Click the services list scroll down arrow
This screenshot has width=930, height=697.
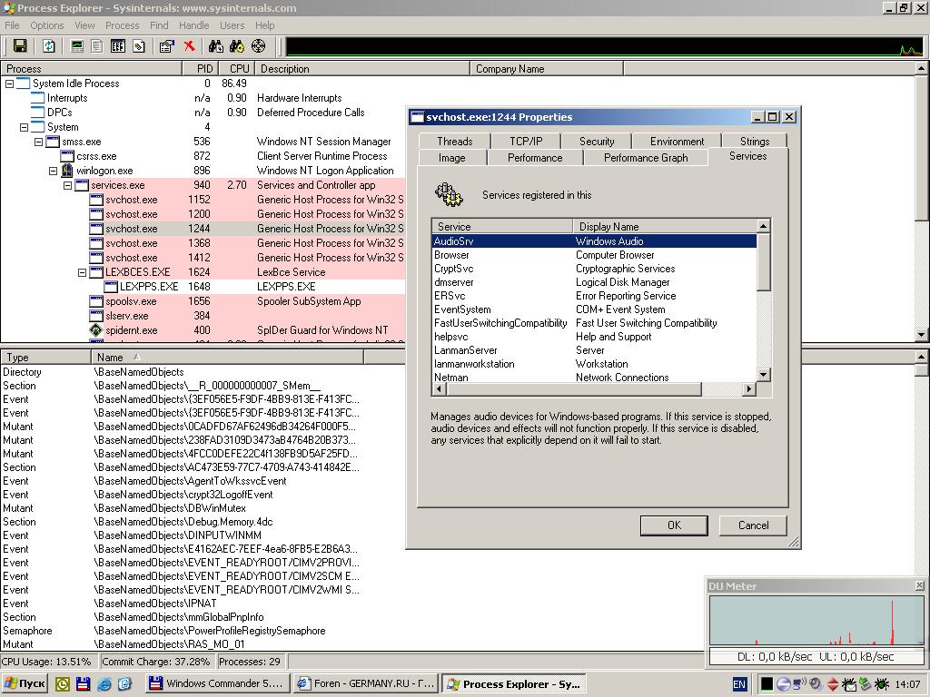(763, 375)
